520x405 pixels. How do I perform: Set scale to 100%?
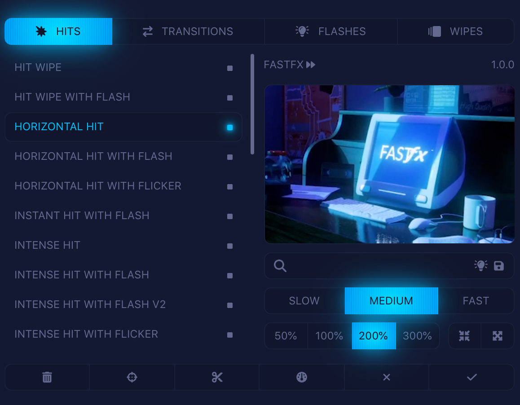pos(330,336)
